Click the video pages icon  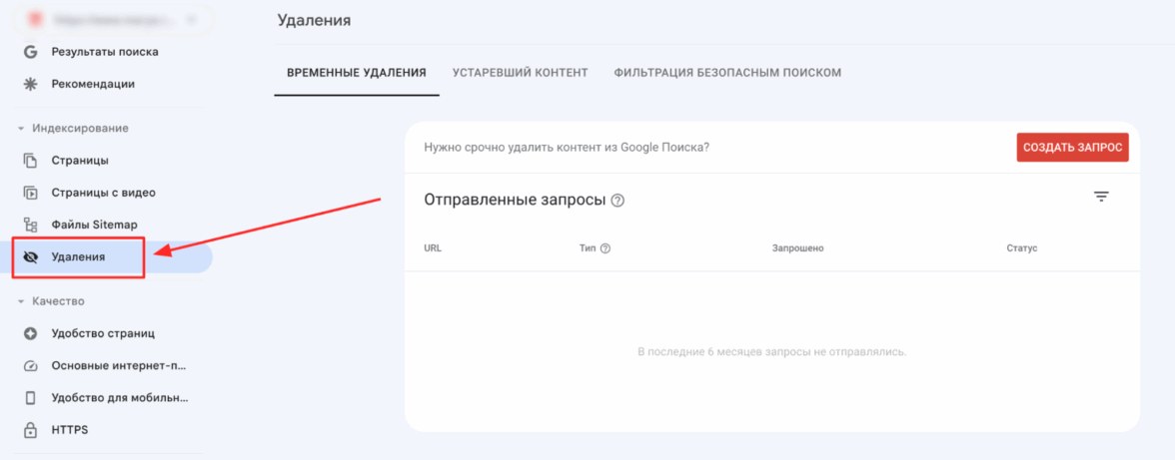[x=30, y=193]
